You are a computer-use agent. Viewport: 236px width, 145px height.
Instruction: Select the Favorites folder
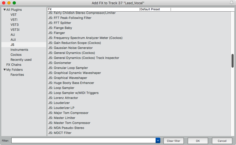point(17,75)
